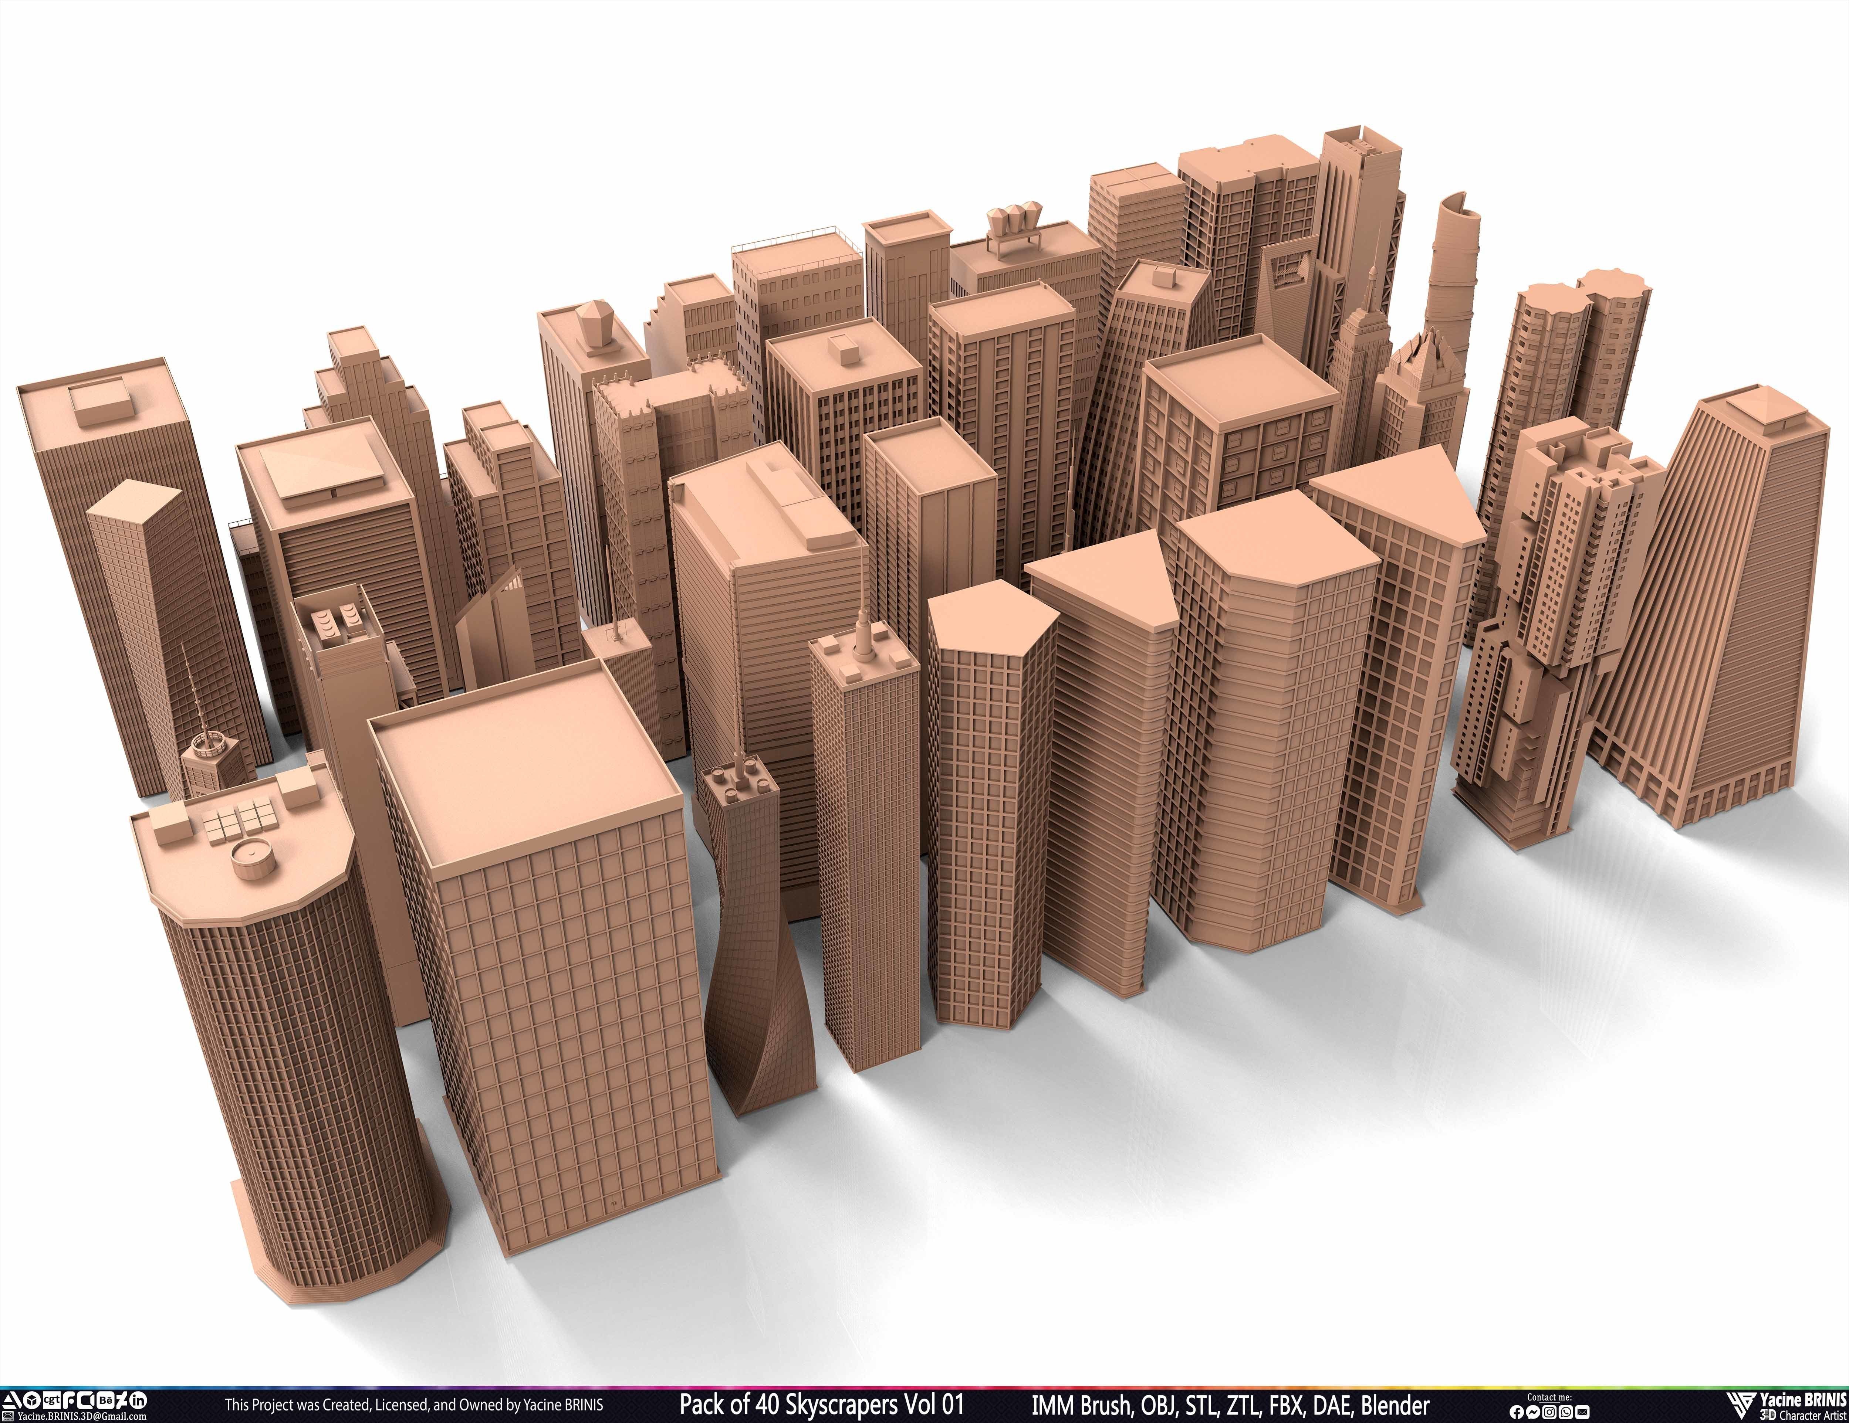Image resolution: width=1849 pixels, height=1423 pixels.
Task: Click the envelope icon beside the email address
Action: coord(8,1416)
